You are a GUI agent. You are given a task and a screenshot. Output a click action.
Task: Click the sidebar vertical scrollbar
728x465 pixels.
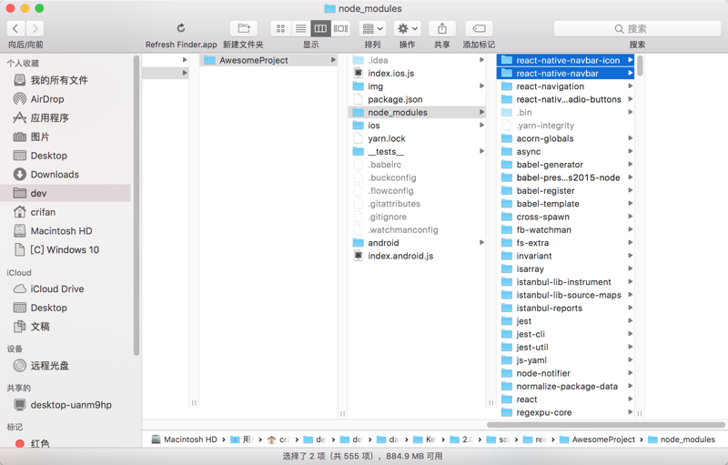136,206
